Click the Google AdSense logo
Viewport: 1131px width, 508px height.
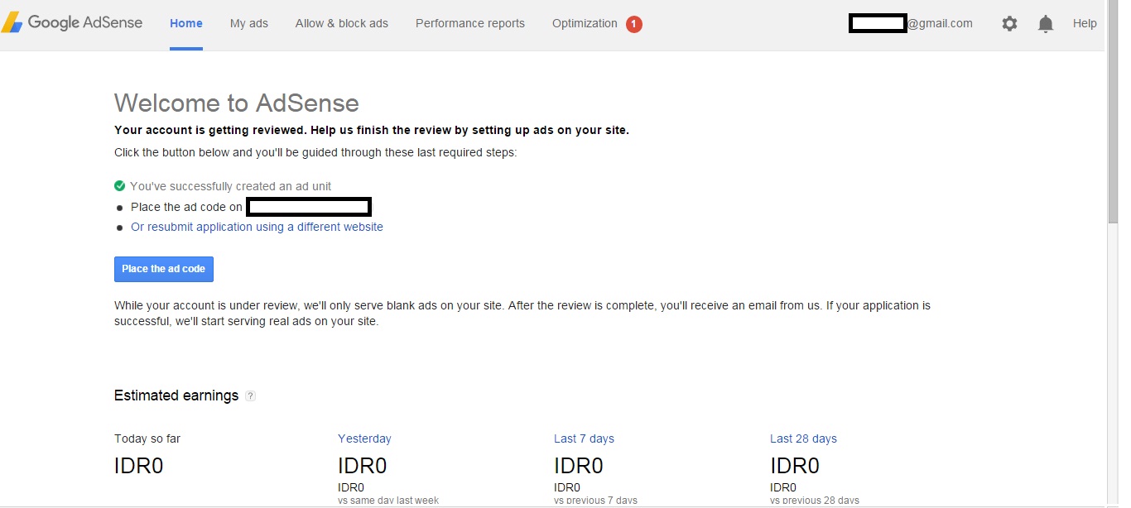coord(73,22)
